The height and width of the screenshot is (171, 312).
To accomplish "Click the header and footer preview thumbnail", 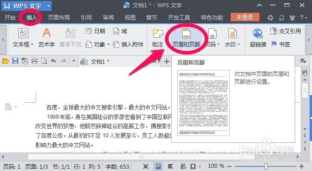I will (203, 103).
